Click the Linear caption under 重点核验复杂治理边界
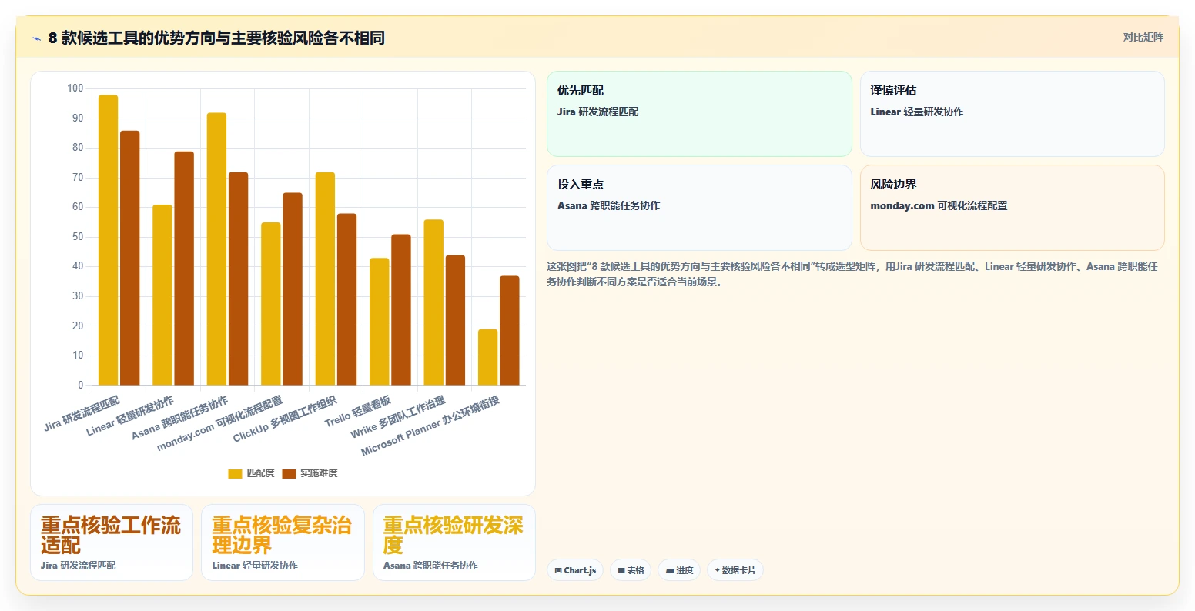 (x=255, y=566)
